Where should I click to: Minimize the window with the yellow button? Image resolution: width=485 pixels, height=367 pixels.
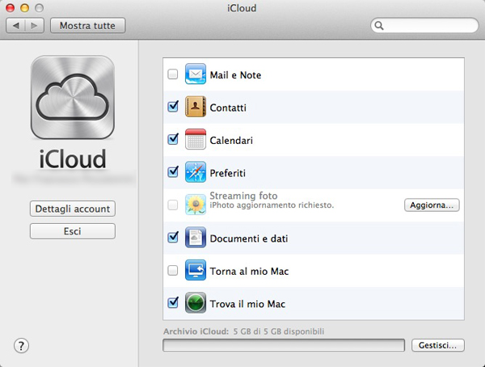[x=25, y=8]
